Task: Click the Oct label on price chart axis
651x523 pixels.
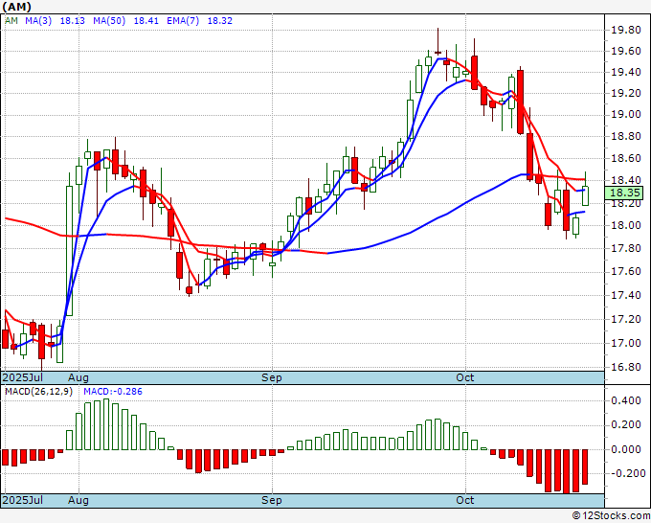Action: 466,378
